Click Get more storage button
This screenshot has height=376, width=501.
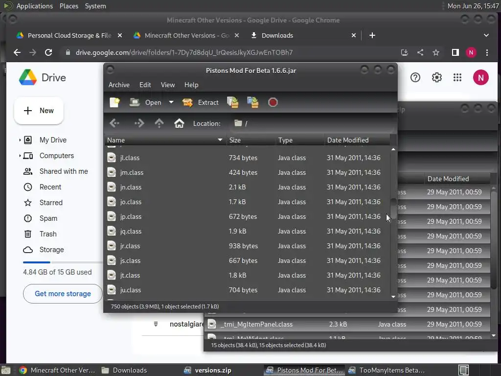[x=63, y=294]
